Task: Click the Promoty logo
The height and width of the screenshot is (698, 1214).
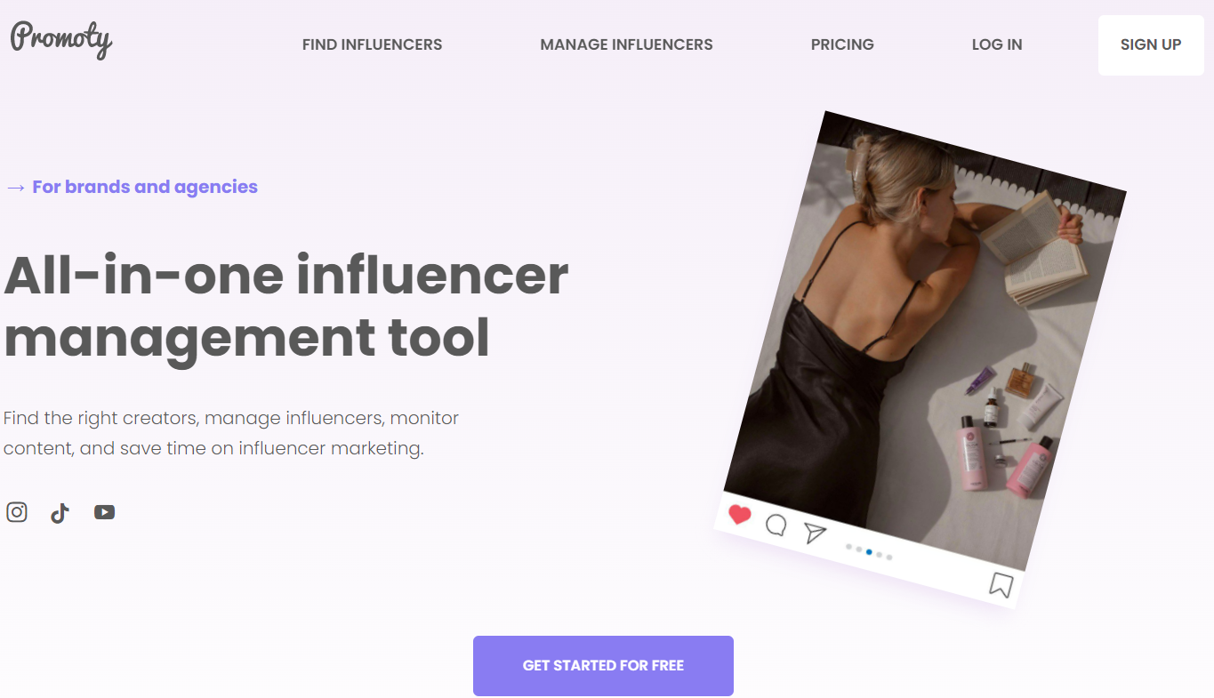Action: (x=61, y=40)
